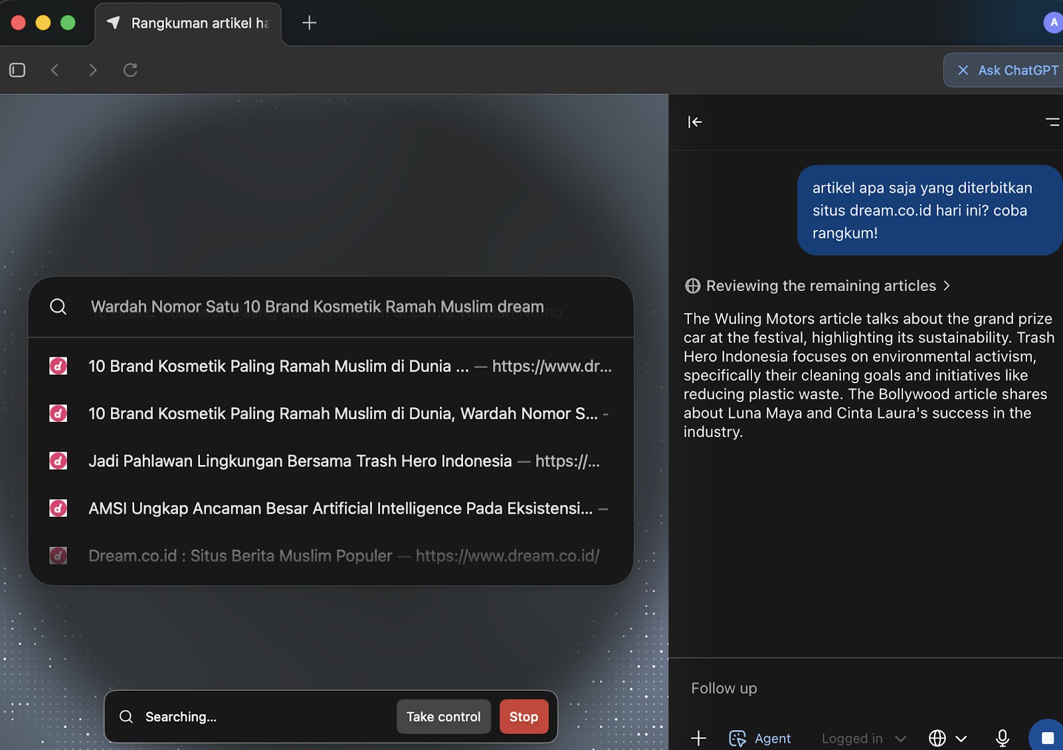The image size is (1063, 750).
Task: Open the chat panel menu icon
Action: click(x=1052, y=122)
